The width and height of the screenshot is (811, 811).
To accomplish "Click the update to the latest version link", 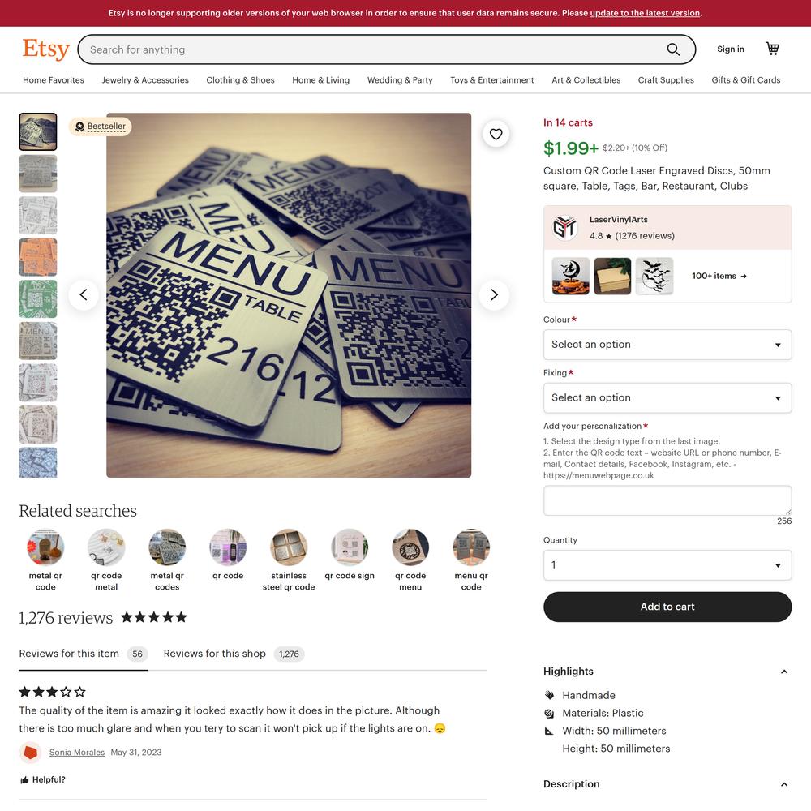I will (x=645, y=13).
